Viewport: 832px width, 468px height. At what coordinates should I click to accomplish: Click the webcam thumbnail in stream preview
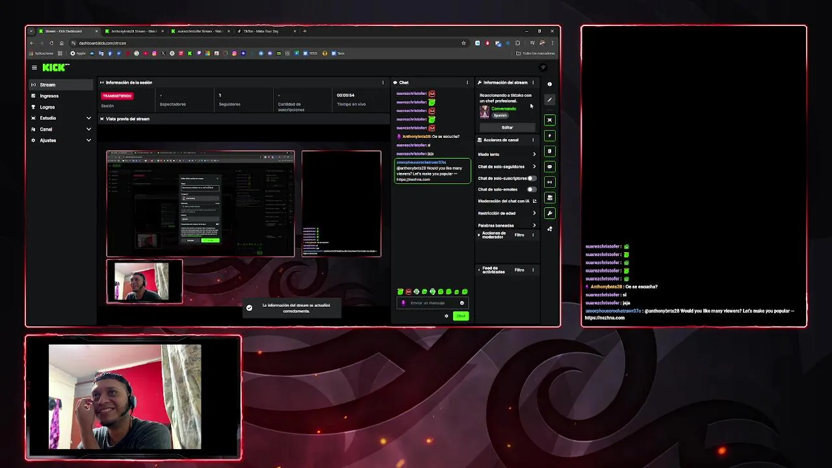(x=144, y=281)
